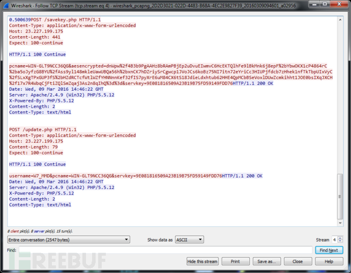
Task: Click the 'Content-Length: 79' line
Action: (x=34, y=147)
